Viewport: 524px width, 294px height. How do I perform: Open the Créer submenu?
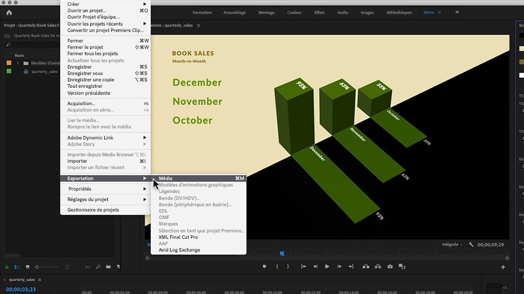click(x=105, y=4)
